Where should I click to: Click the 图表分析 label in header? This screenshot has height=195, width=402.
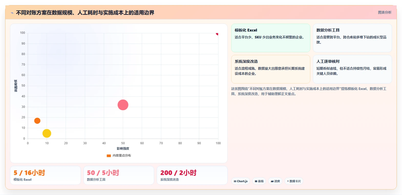point(385,12)
